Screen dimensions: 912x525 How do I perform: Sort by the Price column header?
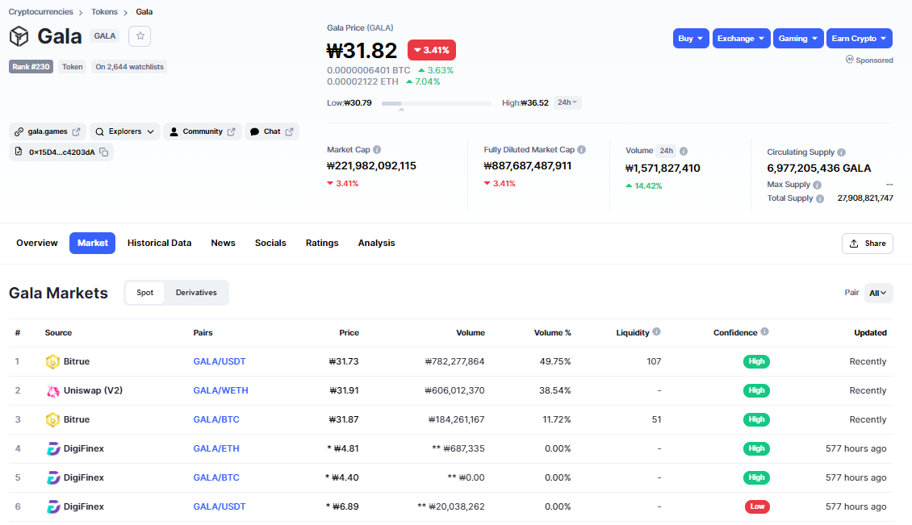(x=349, y=332)
